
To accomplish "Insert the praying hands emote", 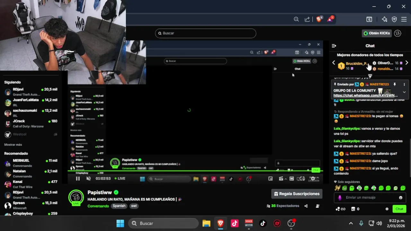I will [337, 188].
